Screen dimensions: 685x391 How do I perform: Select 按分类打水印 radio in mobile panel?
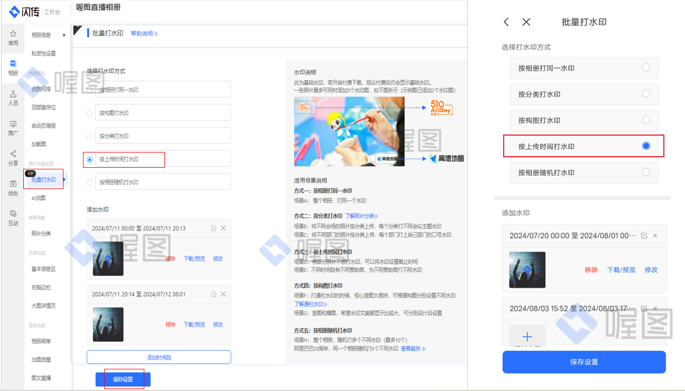(646, 94)
